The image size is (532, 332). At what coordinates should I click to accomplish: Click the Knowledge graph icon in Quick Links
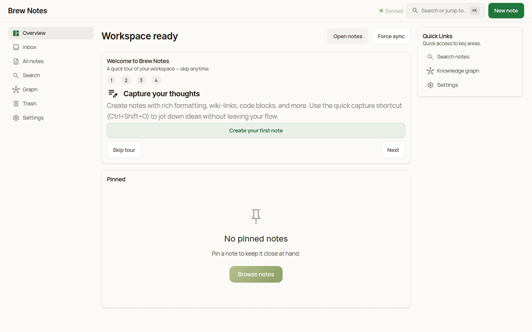(430, 71)
